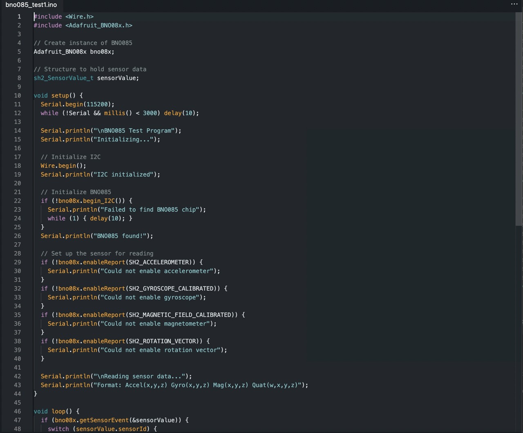Image resolution: width=523 pixels, height=433 pixels.
Task: Click 'Could not enable magnetometer' string
Action: (155, 324)
